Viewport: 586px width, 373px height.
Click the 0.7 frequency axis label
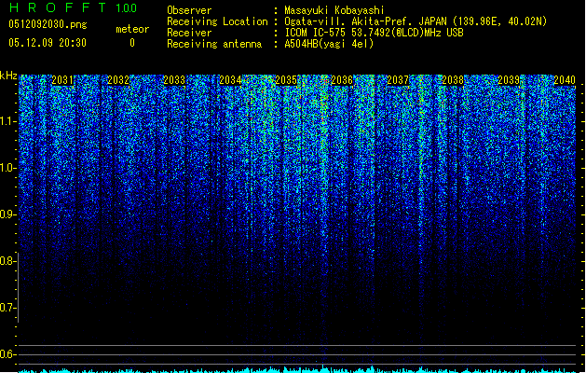tap(7, 308)
